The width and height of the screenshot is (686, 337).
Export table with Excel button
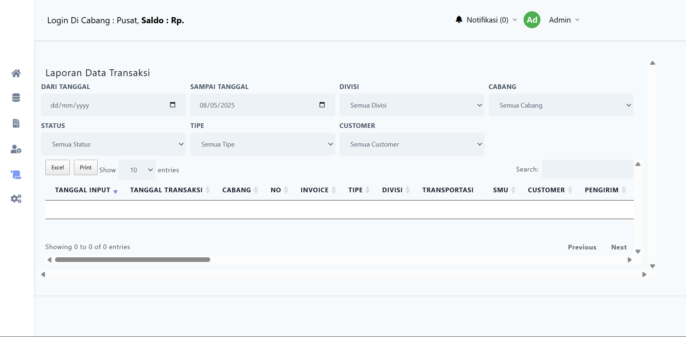pos(58,167)
